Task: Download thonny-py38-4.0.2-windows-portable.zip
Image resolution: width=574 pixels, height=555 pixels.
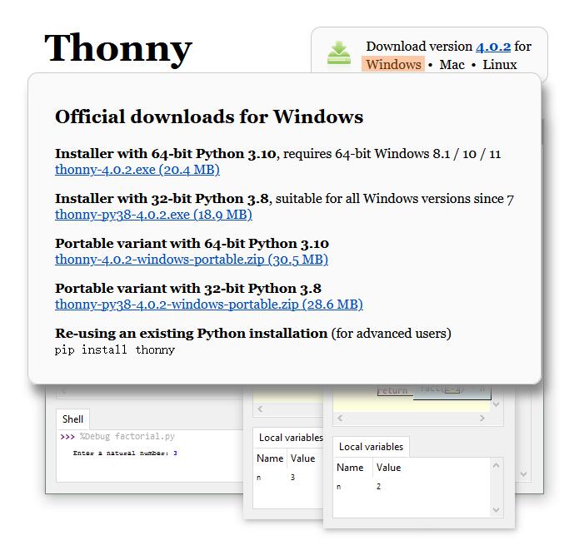Action: click(x=208, y=305)
